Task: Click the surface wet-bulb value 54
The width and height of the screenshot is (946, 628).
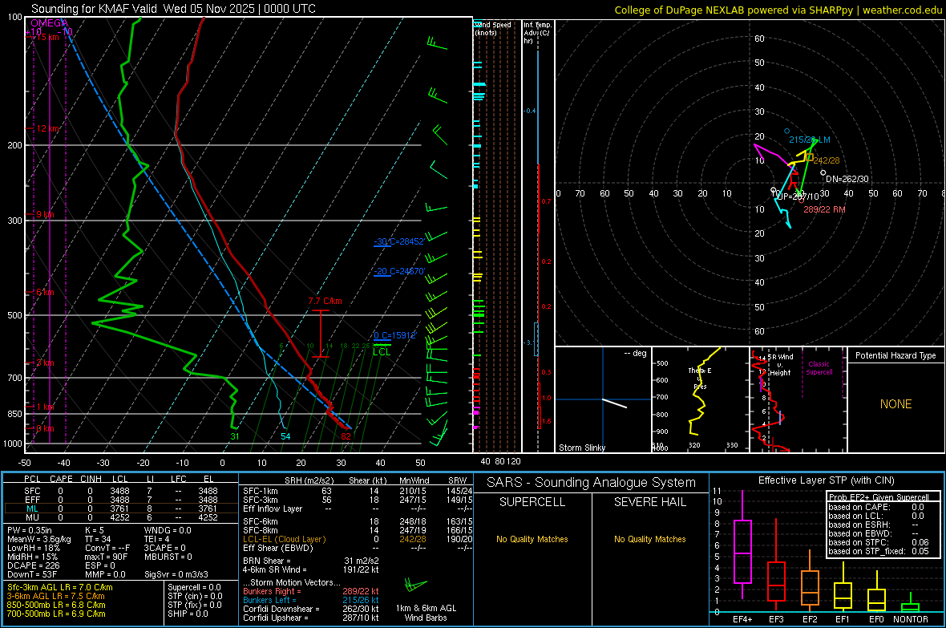Action: pyautogui.click(x=285, y=436)
